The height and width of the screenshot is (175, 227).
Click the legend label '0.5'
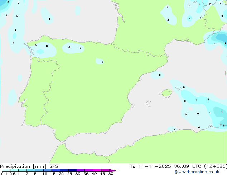click(x=13, y=174)
